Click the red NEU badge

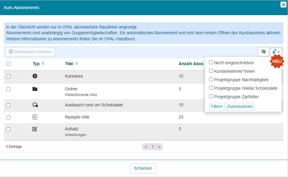click(x=277, y=62)
